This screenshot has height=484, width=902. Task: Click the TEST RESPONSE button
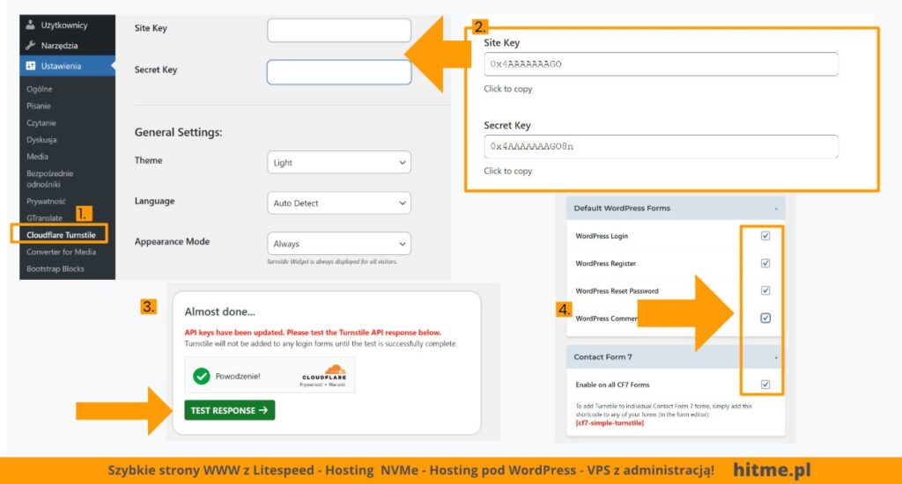(x=230, y=410)
